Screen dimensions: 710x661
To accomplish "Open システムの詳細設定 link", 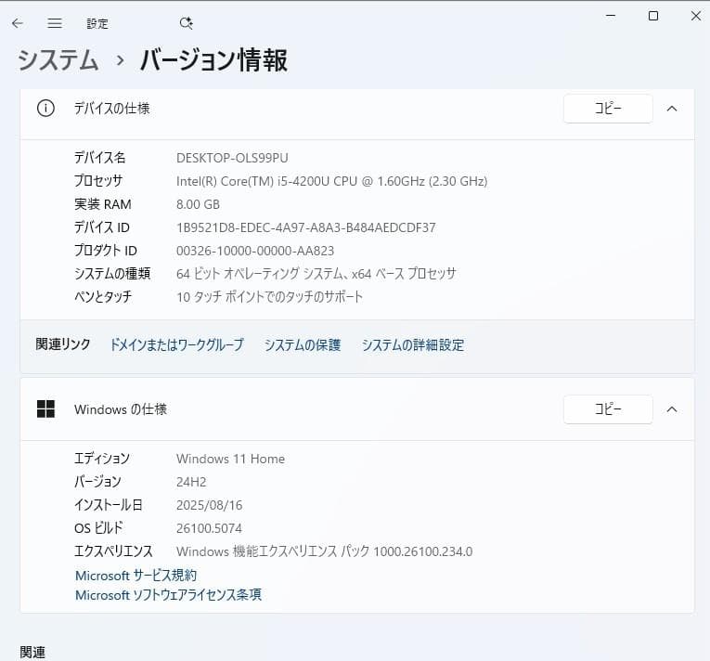I will click(413, 344).
